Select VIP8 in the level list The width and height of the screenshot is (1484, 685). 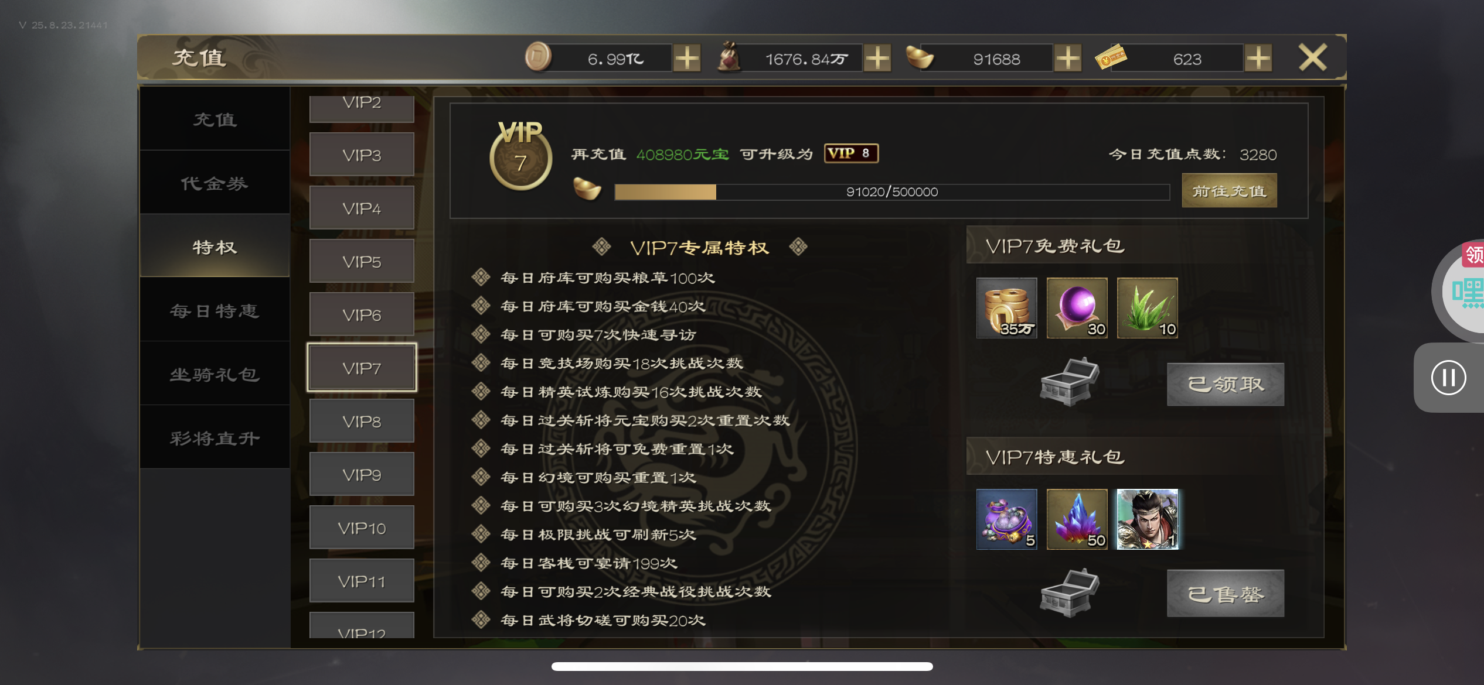[x=362, y=421]
